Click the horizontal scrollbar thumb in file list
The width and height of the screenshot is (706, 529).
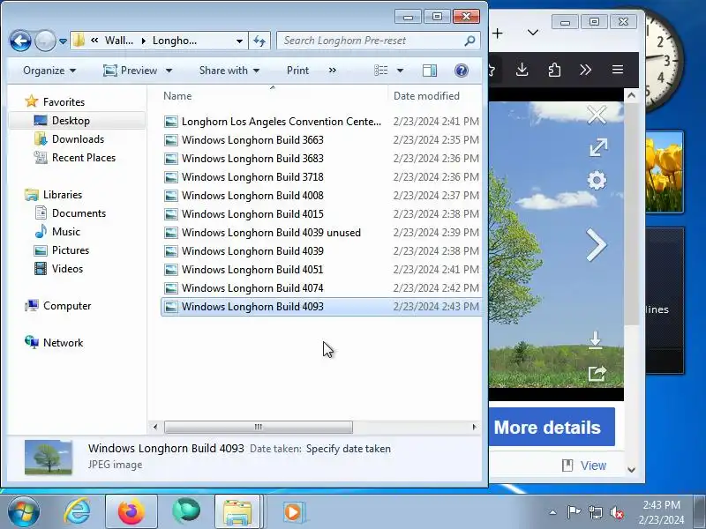259,427
